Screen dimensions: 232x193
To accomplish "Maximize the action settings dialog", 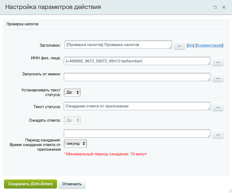I will 215,7.
